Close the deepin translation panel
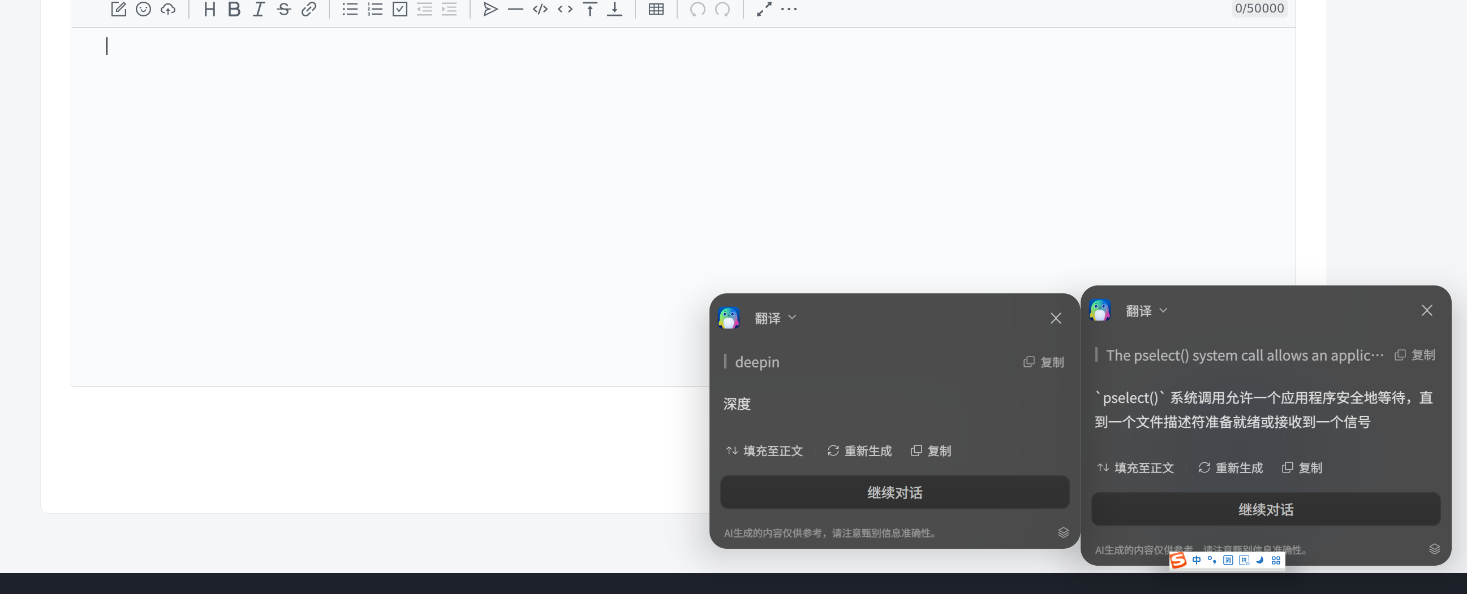Image resolution: width=1467 pixels, height=594 pixels. click(1055, 318)
